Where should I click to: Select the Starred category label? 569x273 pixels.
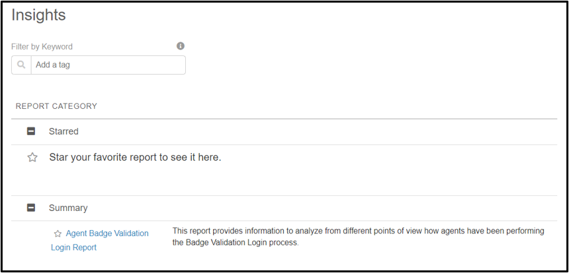[x=64, y=131]
